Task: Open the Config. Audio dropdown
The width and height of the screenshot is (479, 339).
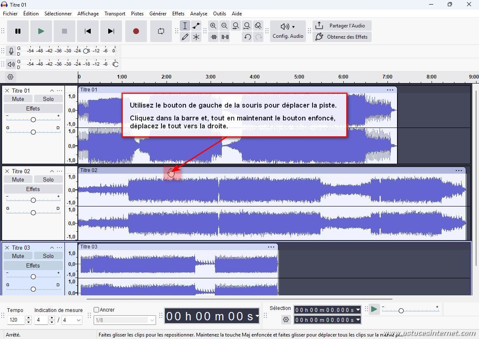Action: pyautogui.click(x=288, y=31)
